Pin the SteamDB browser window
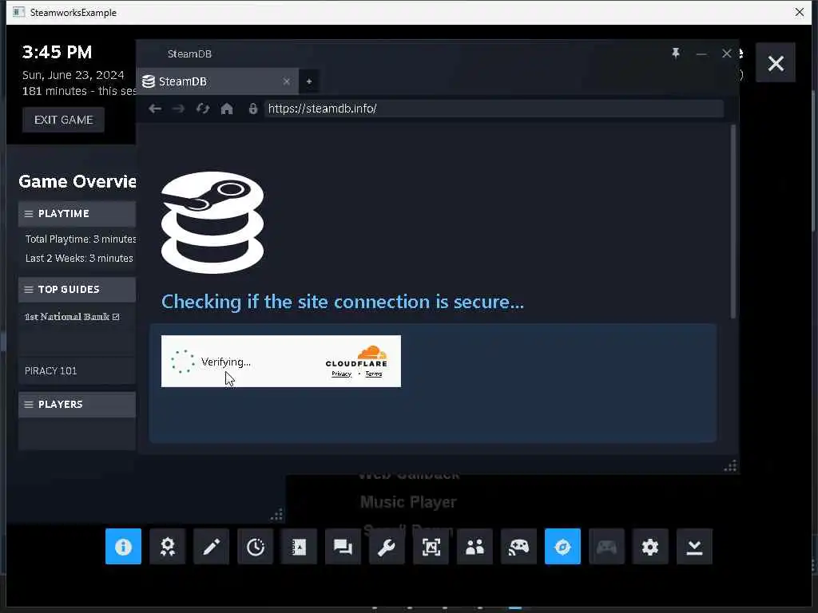 pyautogui.click(x=676, y=53)
